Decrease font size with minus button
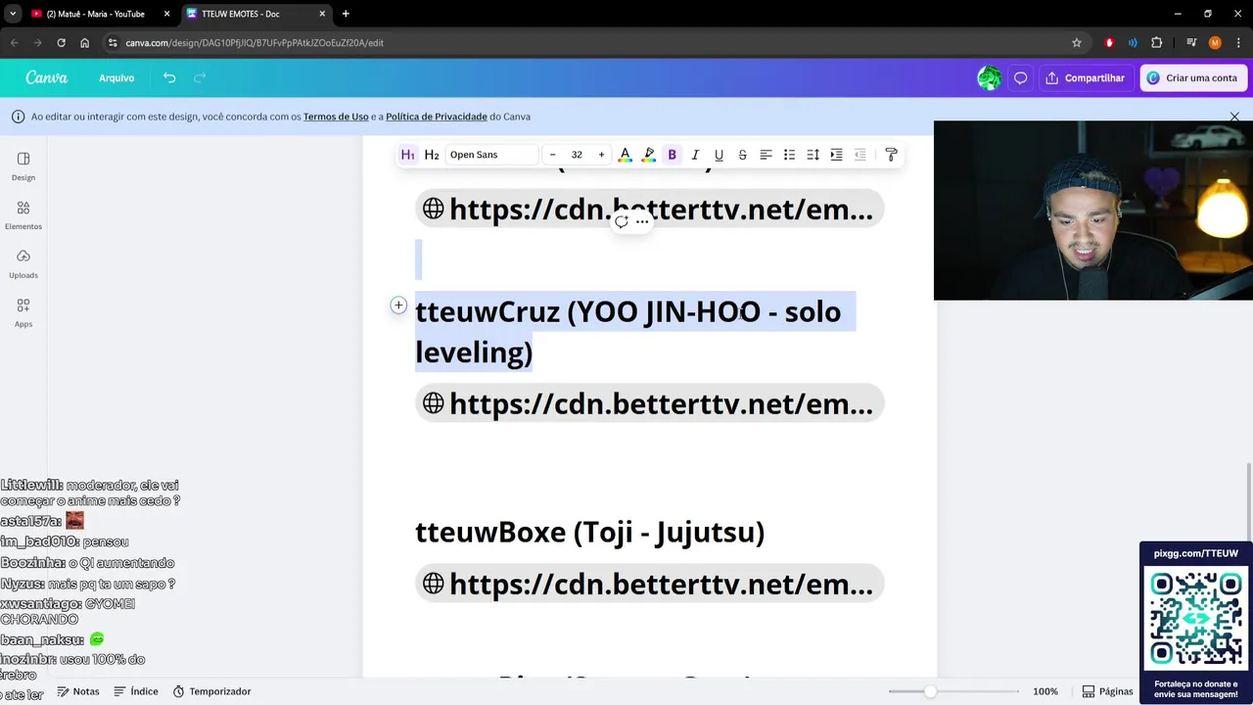Screen dimensions: 1253x705 tap(552, 155)
